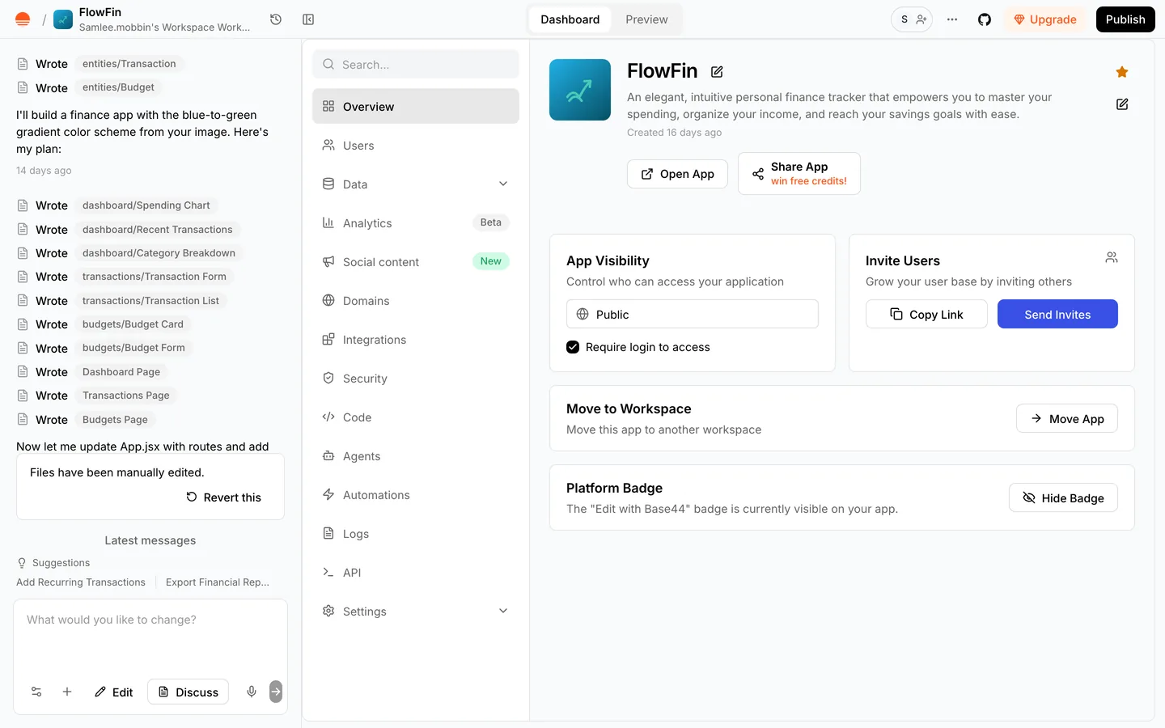The image size is (1165, 728).
Task: Click Revert this link
Action: (224, 497)
